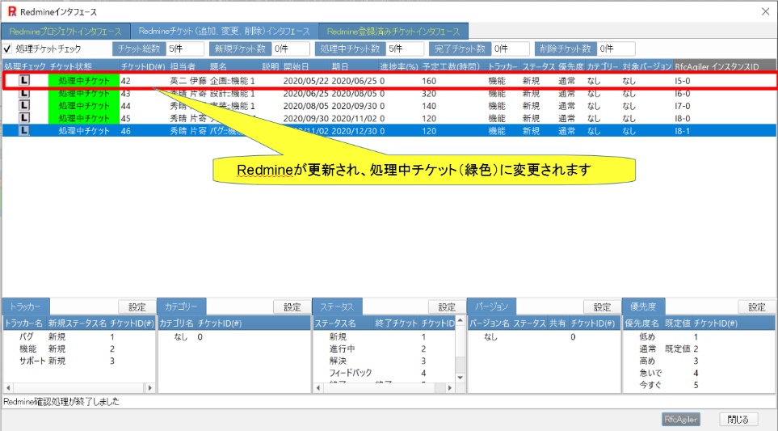This screenshot has width=778, height=431.
Task: Click down scroll arrow in ステータス list
Action: pyautogui.click(x=460, y=378)
